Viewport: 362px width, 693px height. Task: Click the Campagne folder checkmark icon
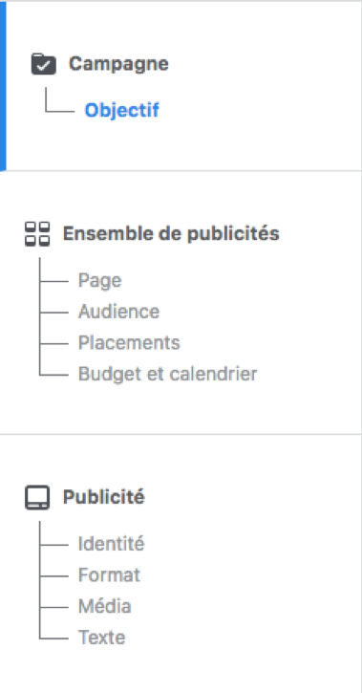coord(43,64)
